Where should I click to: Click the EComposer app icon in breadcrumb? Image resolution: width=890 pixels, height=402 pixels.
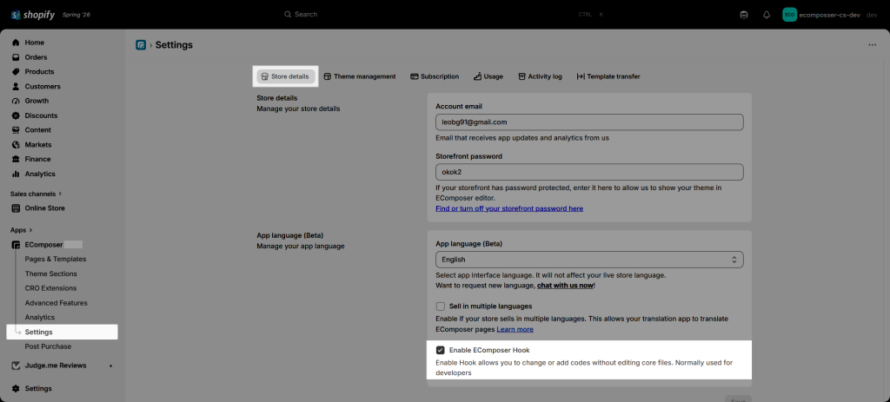(x=141, y=45)
